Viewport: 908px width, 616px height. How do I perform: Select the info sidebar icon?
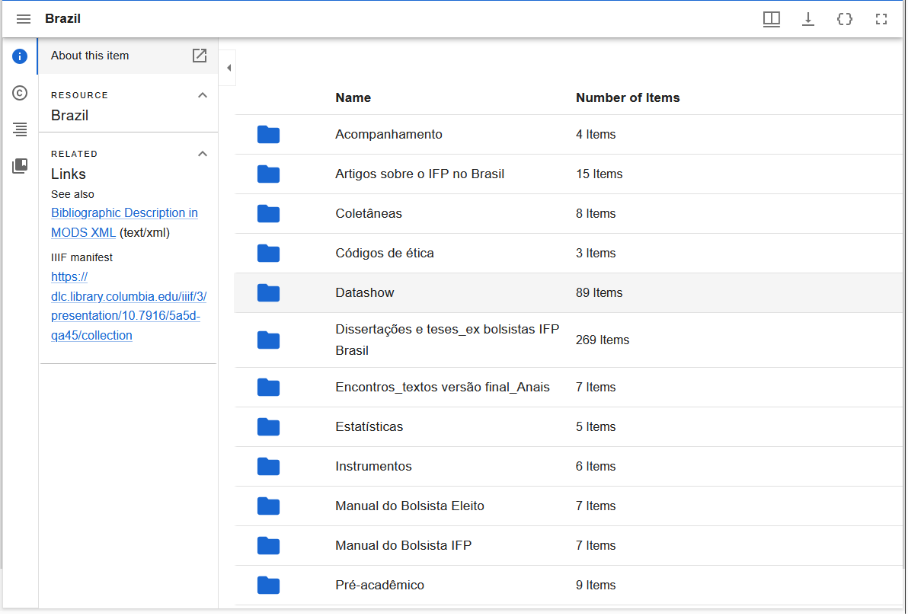(20, 56)
